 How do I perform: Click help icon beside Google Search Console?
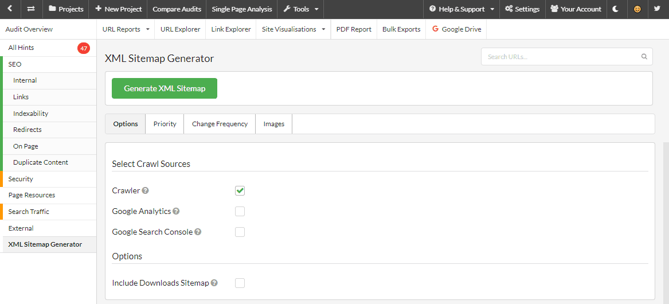pyautogui.click(x=198, y=232)
